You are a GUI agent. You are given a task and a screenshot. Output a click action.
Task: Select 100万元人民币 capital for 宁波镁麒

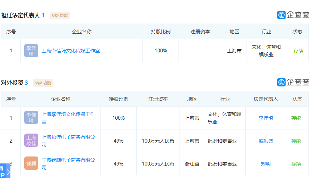tap(158, 164)
